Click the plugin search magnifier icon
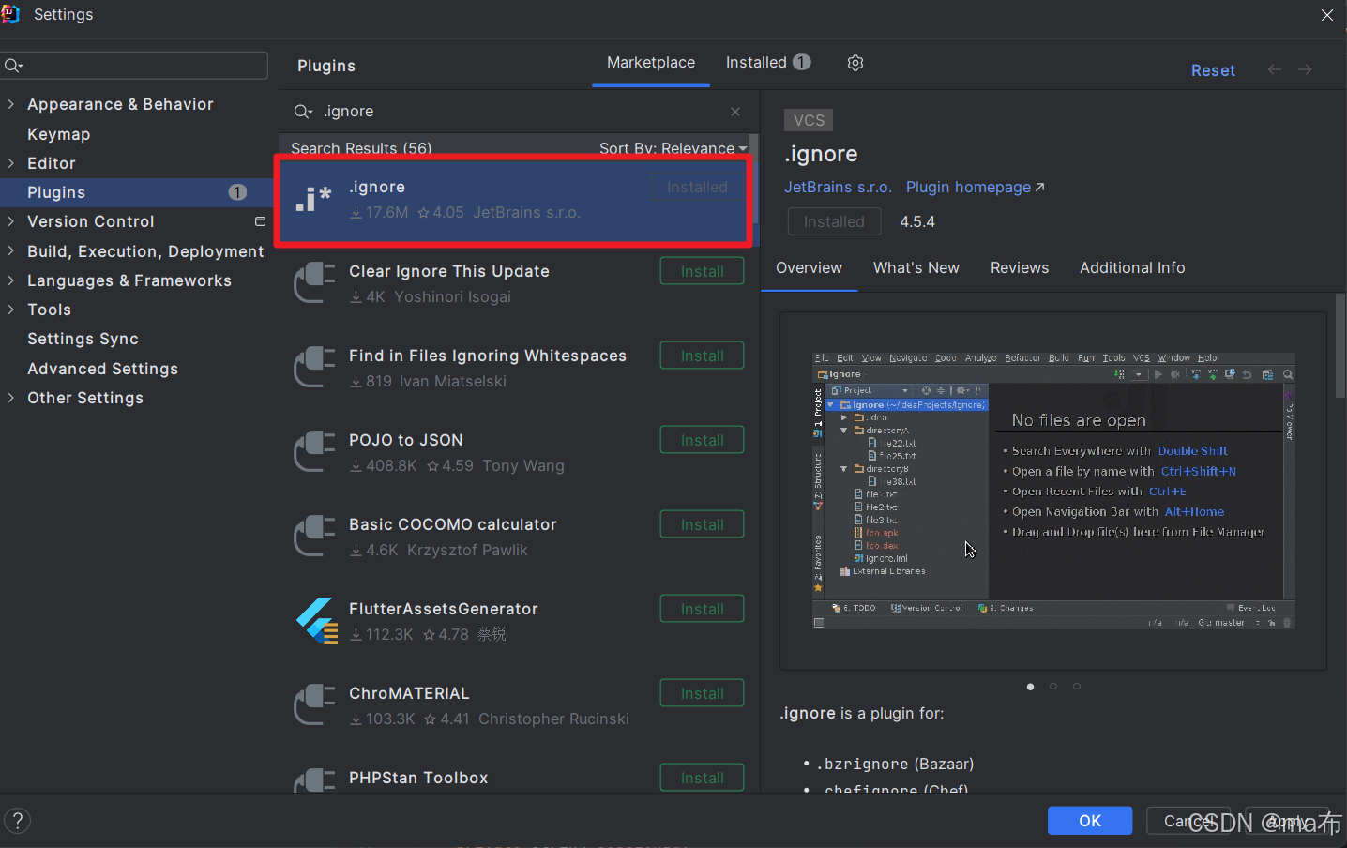The image size is (1347, 848). tap(303, 112)
